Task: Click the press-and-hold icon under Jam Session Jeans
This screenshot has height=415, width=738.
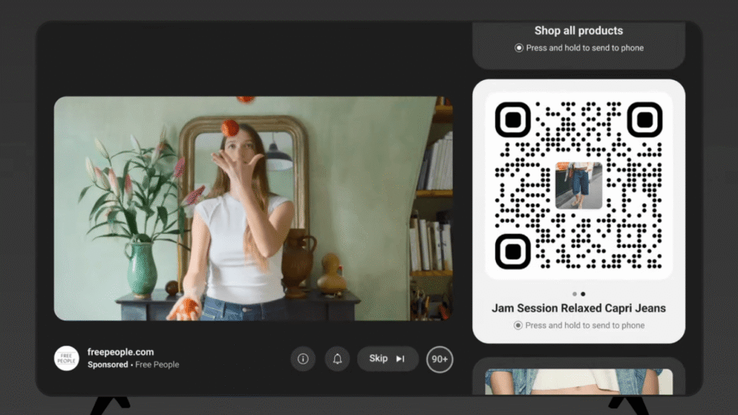Action: tap(519, 325)
